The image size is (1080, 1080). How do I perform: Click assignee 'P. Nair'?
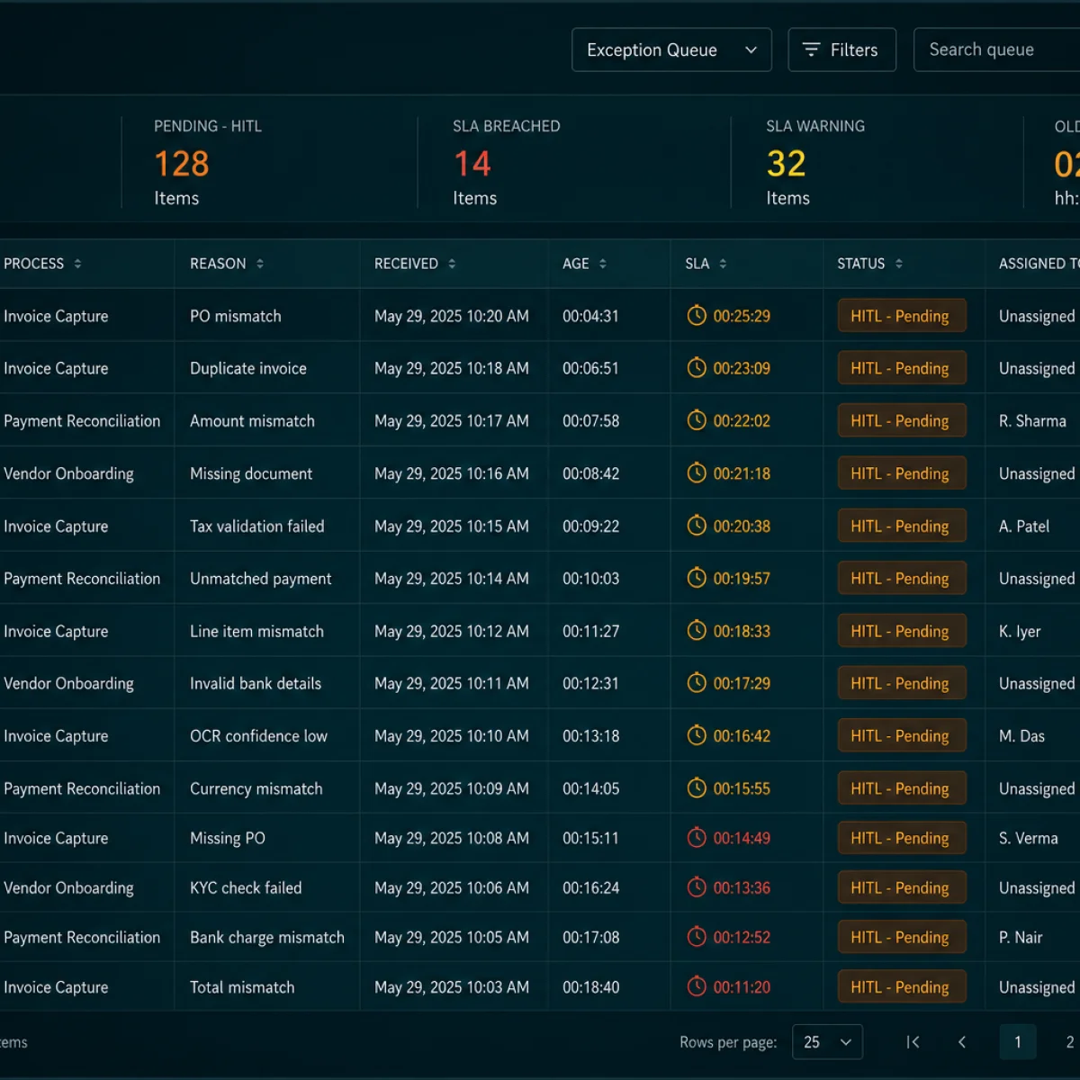(1021, 937)
